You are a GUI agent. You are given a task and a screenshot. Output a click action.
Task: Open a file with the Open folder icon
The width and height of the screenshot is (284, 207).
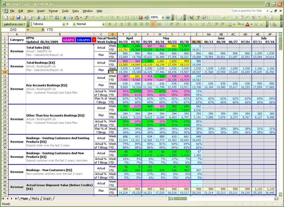12,17
